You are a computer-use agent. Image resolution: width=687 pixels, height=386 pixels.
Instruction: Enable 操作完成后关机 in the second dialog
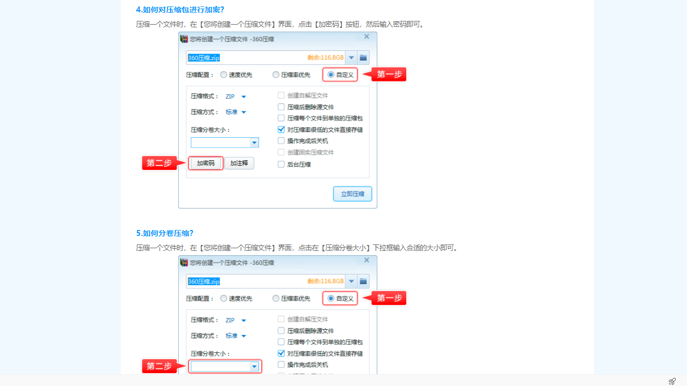coord(281,364)
